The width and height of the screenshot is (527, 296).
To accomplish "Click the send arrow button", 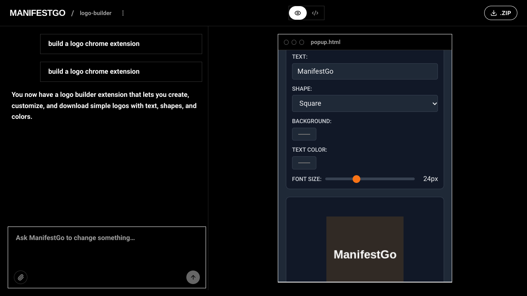I will (x=193, y=277).
